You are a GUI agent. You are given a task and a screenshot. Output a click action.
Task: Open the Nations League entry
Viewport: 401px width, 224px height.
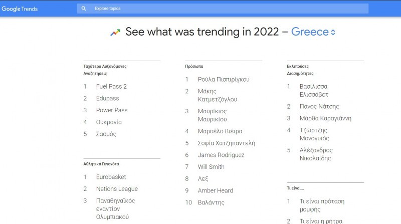(117, 189)
